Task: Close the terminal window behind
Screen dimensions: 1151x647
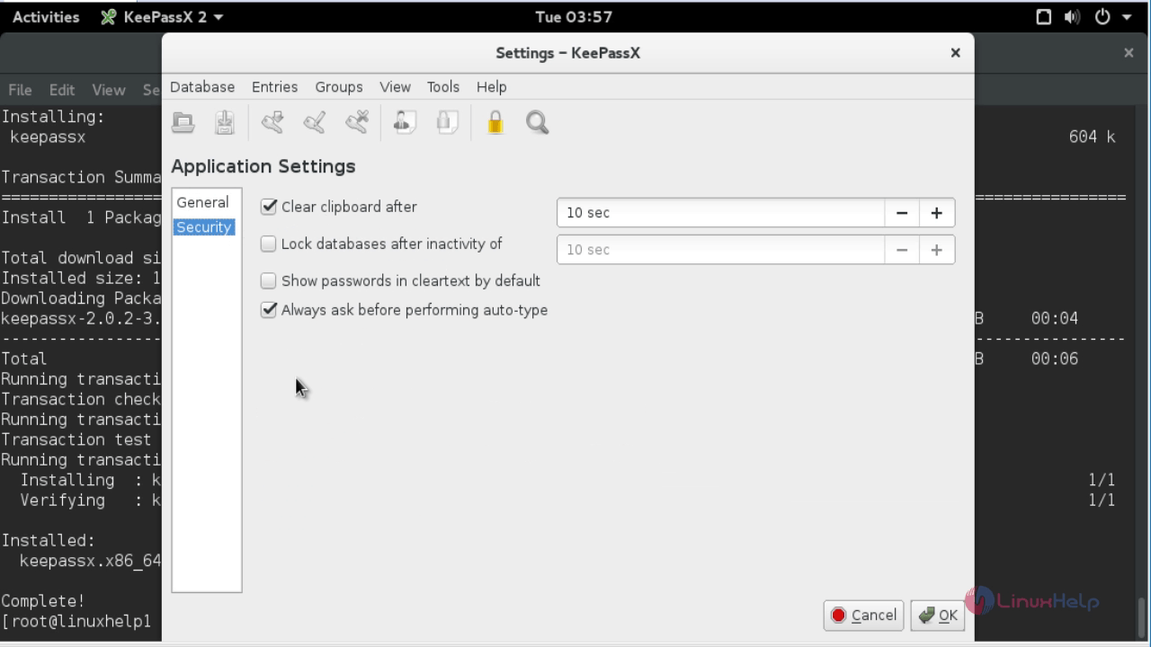Action: [1129, 53]
